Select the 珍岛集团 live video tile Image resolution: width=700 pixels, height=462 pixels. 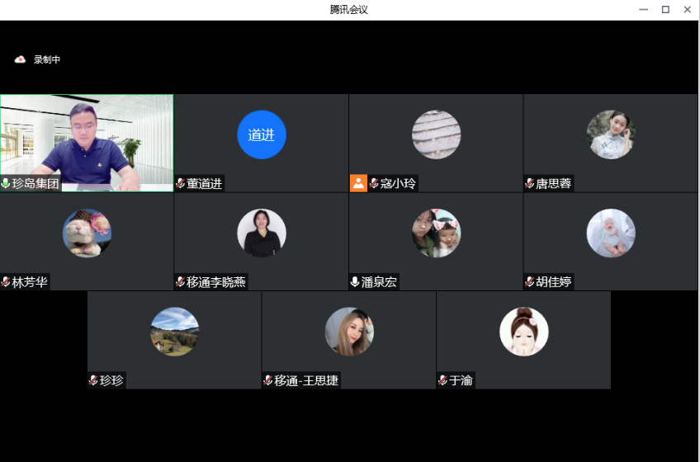[87, 140]
